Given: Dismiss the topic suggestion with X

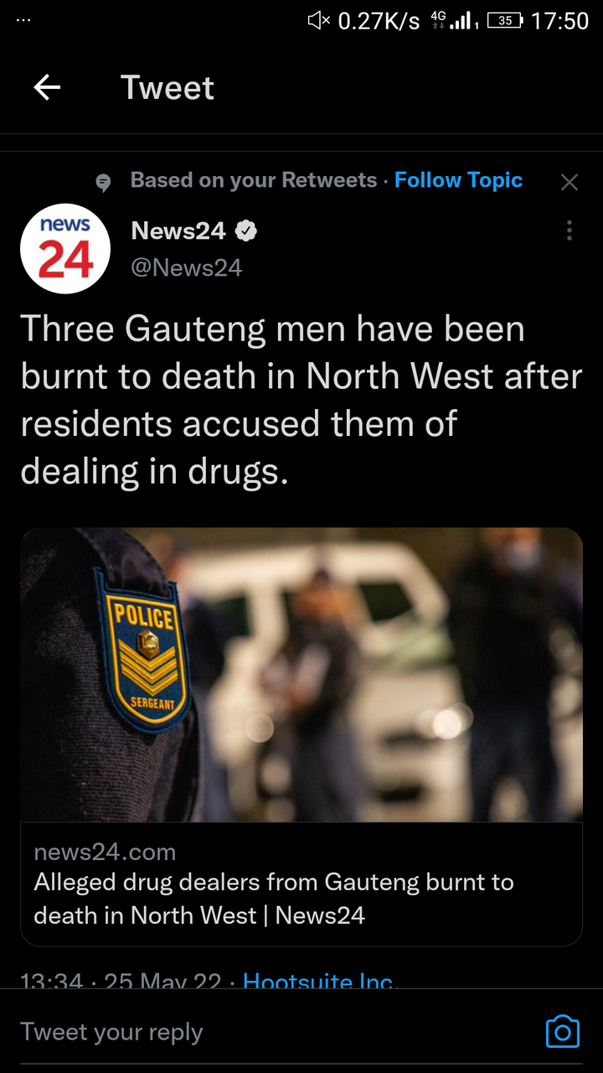Looking at the screenshot, I should (569, 182).
